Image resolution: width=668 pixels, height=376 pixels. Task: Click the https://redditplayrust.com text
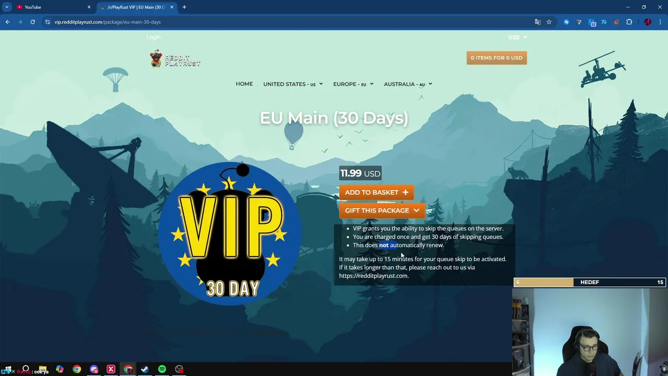[373, 276]
